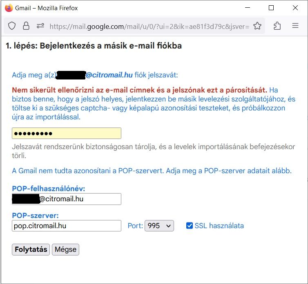The image size is (308, 284).
Task: Click the Firefox logo in the title bar
Action: pos(9,8)
